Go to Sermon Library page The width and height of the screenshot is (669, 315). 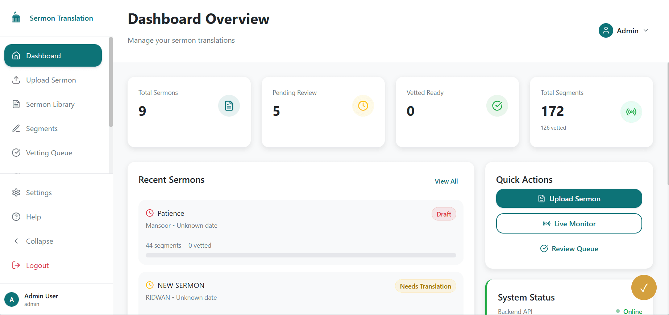(x=50, y=104)
